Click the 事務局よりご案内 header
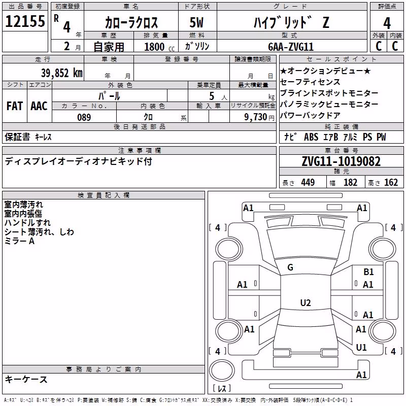Screen dimensions: 406x406 coord(104,369)
